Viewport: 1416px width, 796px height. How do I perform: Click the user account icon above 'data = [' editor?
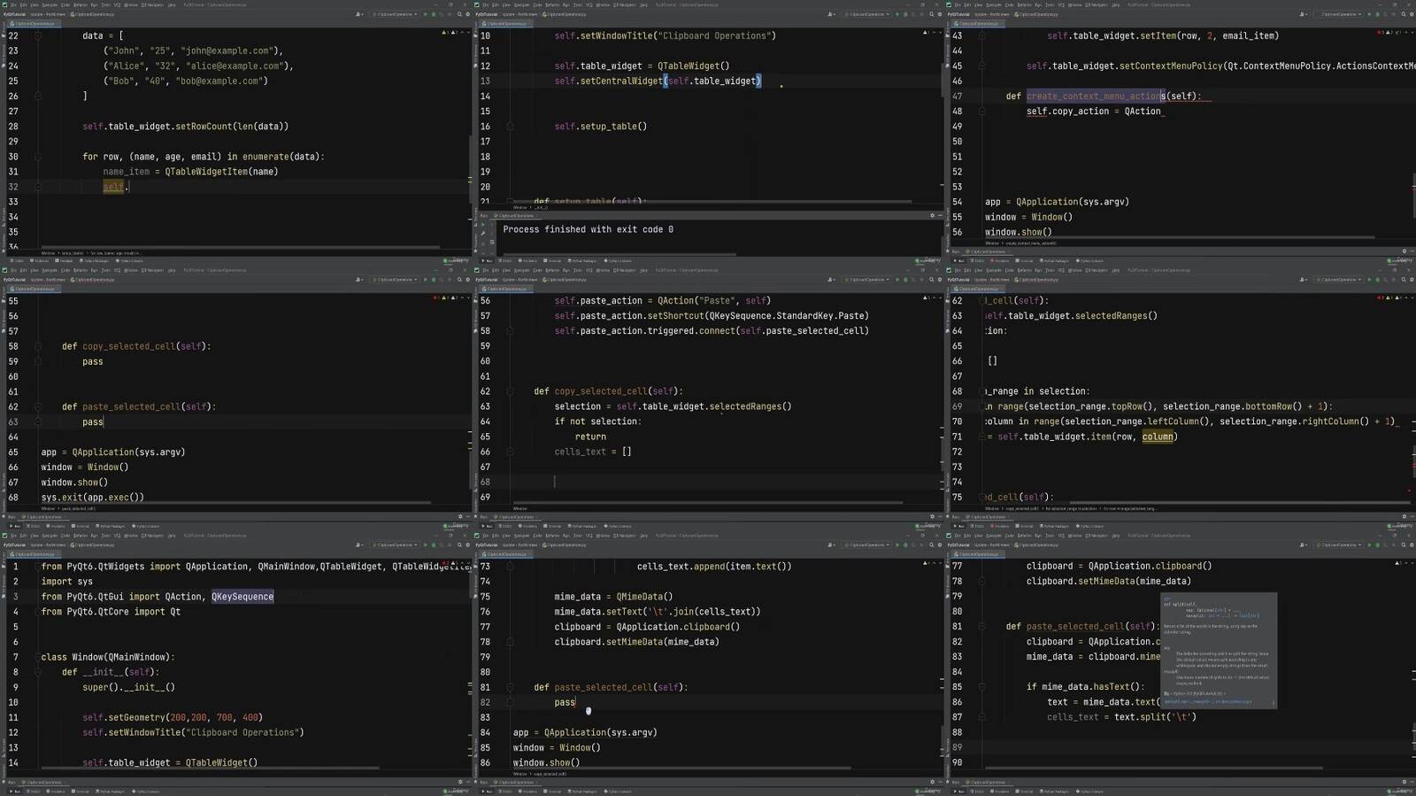(x=358, y=14)
